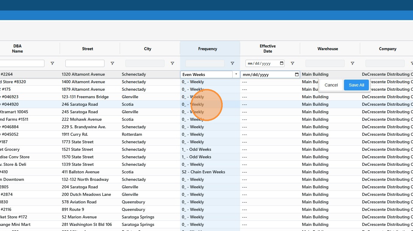The height and width of the screenshot is (231, 413).
Task: Open the Street column filter icon
Action: (x=112, y=63)
